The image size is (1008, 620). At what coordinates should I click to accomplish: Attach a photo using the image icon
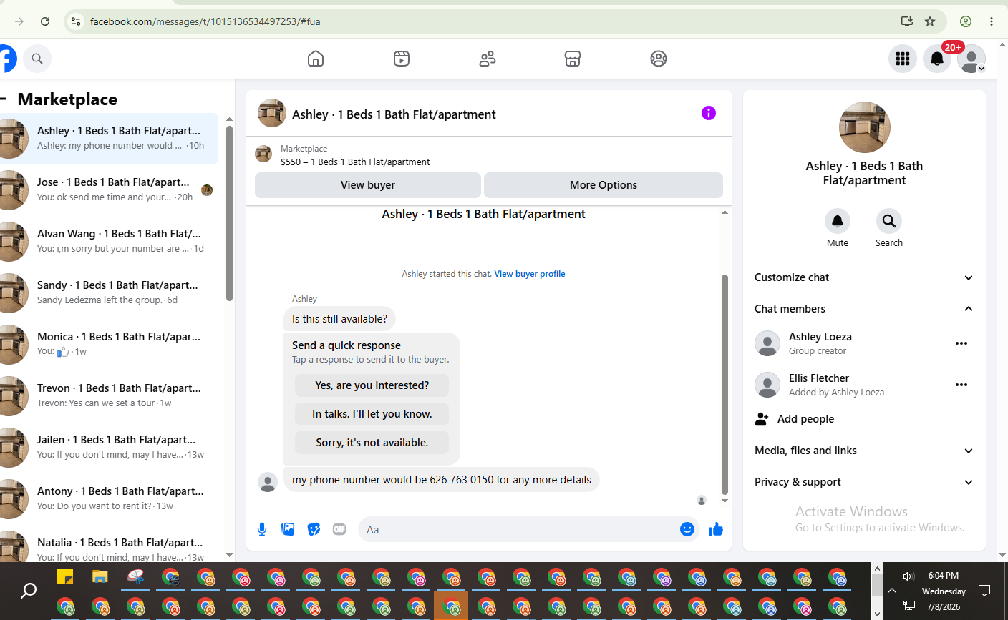coord(288,529)
